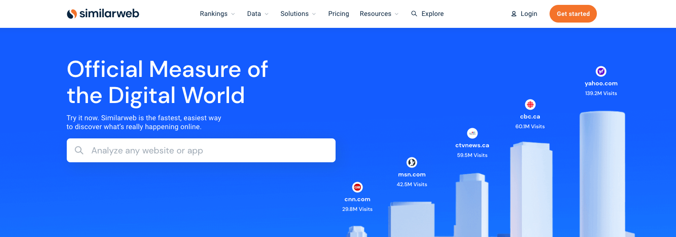Click the Login user icon

(514, 14)
